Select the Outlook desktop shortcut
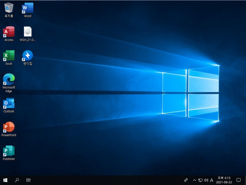 [x=9, y=105]
